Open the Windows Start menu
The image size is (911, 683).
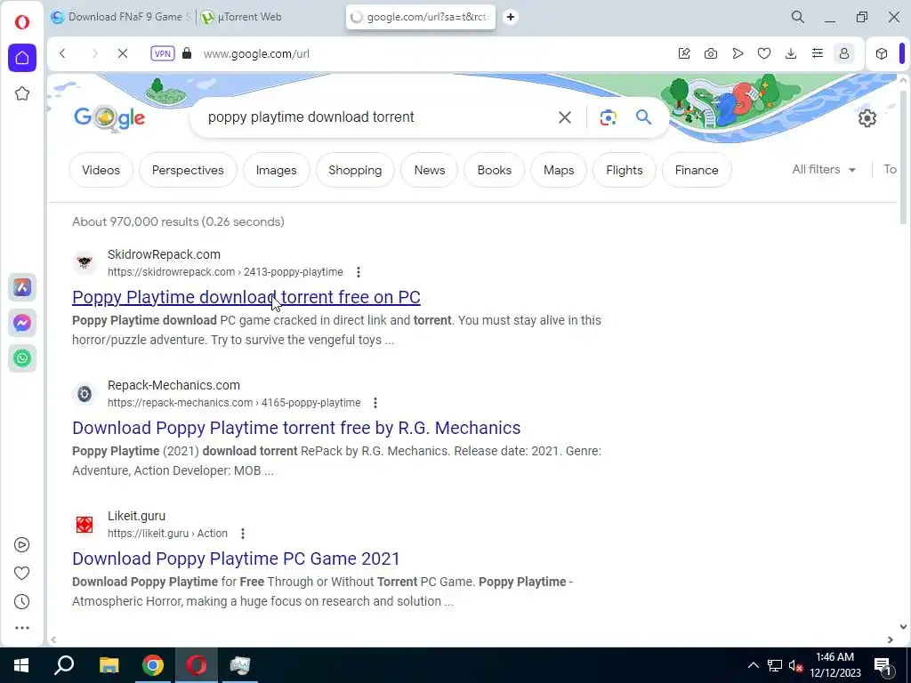coord(21,665)
